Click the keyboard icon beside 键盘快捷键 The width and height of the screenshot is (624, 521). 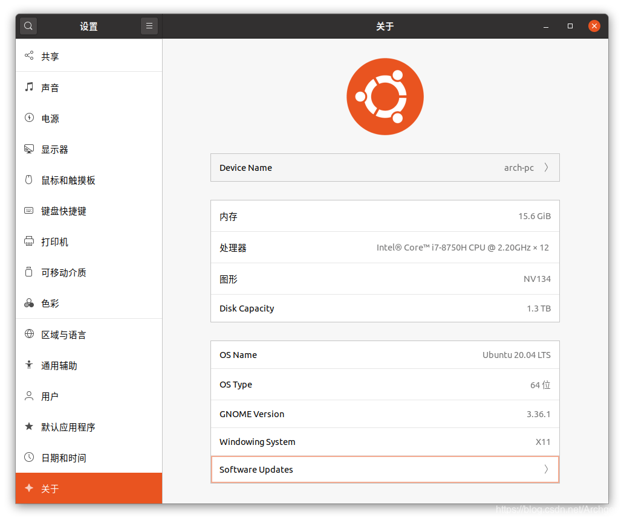tap(28, 211)
